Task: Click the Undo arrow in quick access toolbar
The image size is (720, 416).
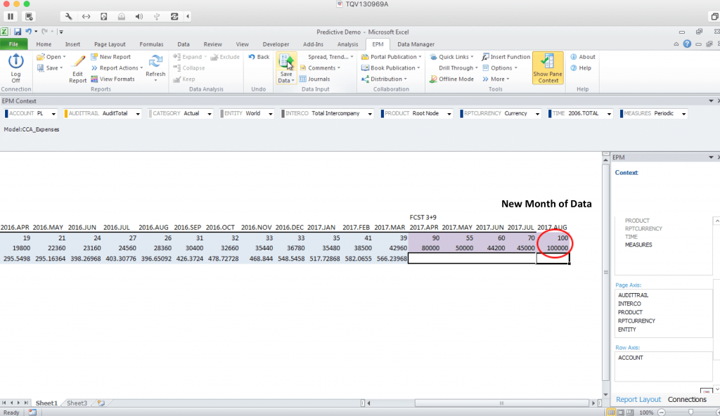Action: [28, 32]
